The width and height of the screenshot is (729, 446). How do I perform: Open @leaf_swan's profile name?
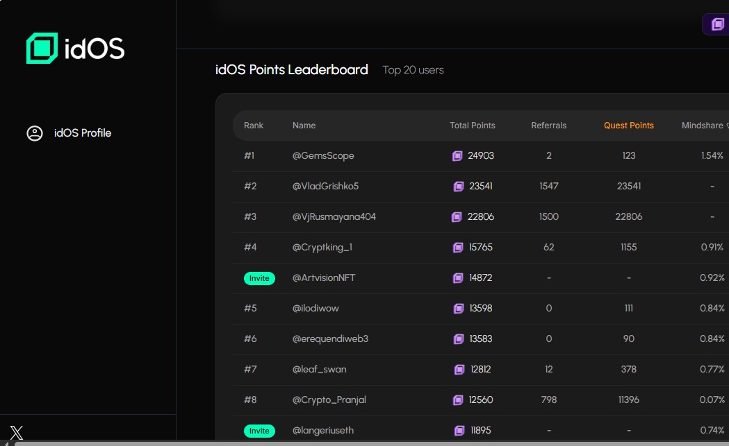tap(320, 370)
